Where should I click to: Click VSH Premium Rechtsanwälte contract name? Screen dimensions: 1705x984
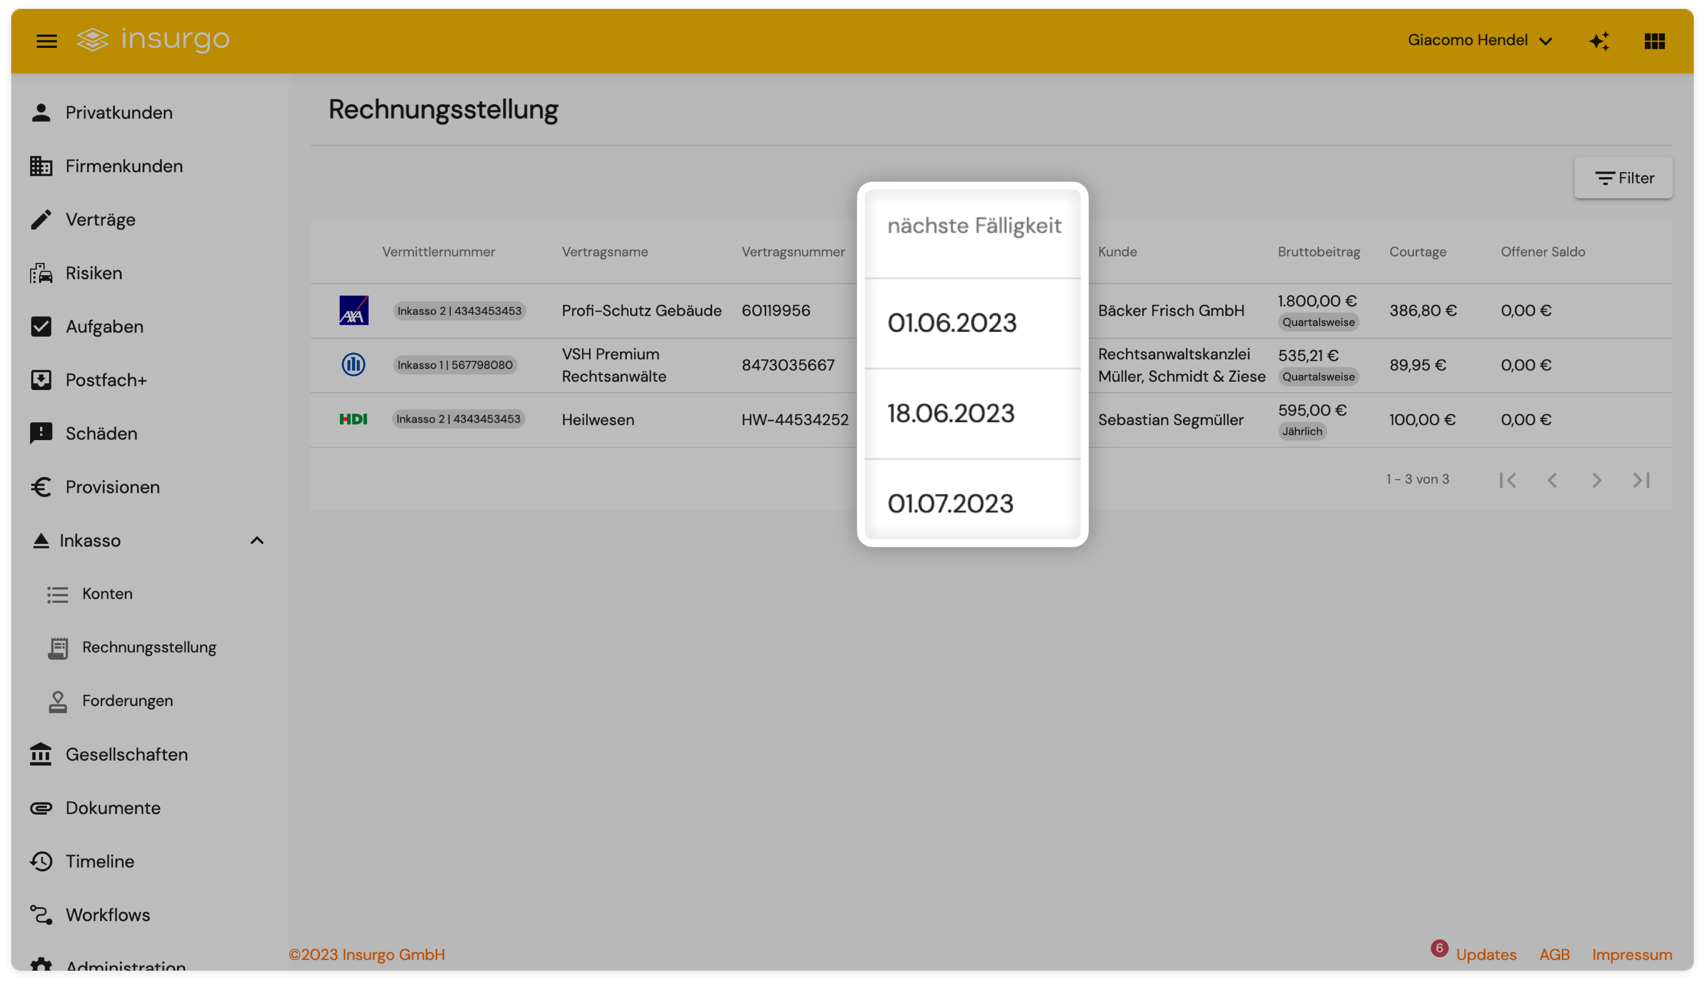(614, 365)
